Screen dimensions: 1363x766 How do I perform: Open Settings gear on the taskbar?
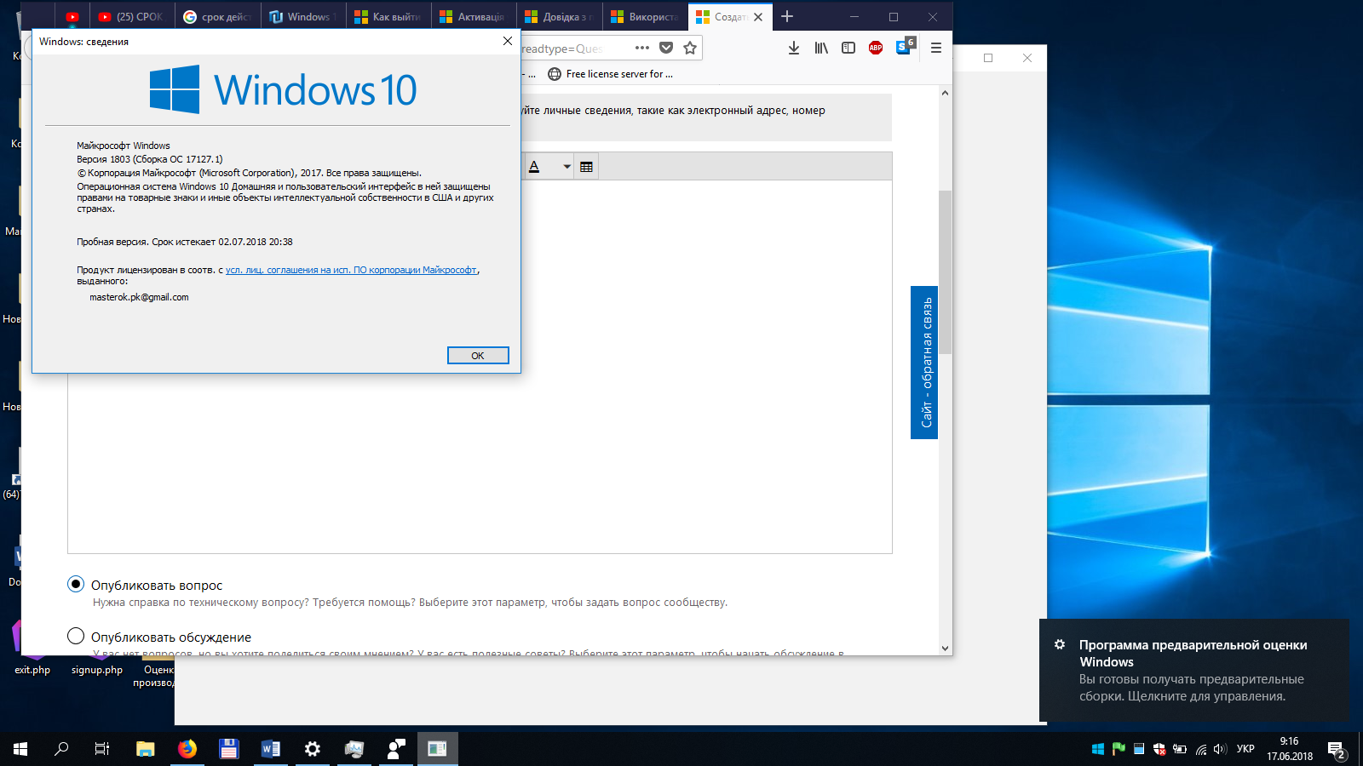[x=313, y=749]
